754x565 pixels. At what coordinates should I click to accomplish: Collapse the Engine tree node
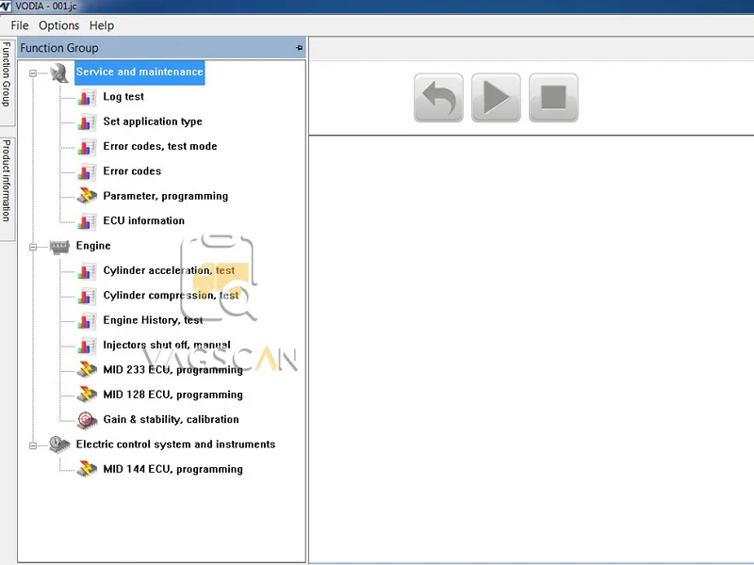point(33,247)
